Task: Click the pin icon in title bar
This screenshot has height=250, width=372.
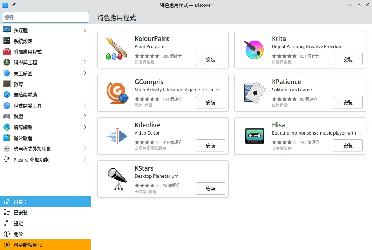Action: coord(14,5)
